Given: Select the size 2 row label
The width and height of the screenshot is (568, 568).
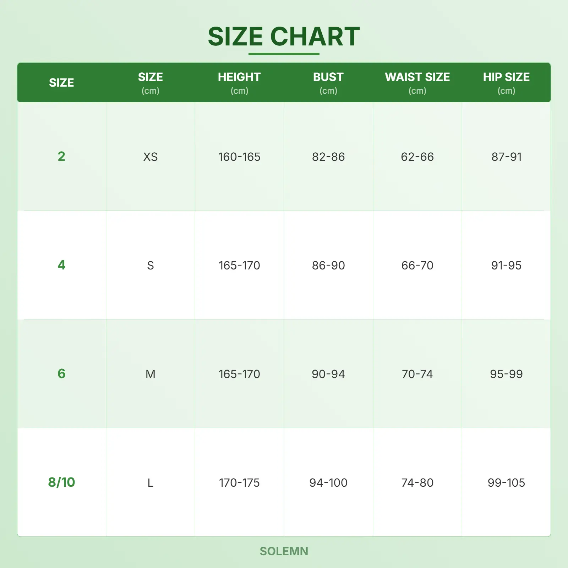Looking at the screenshot, I should point(61,157).
